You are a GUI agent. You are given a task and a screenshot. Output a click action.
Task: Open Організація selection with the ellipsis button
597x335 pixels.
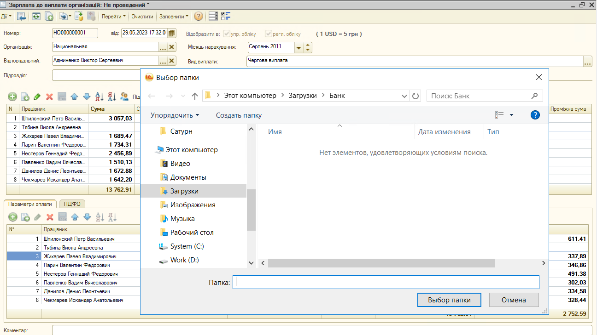(x=163, y=47)
